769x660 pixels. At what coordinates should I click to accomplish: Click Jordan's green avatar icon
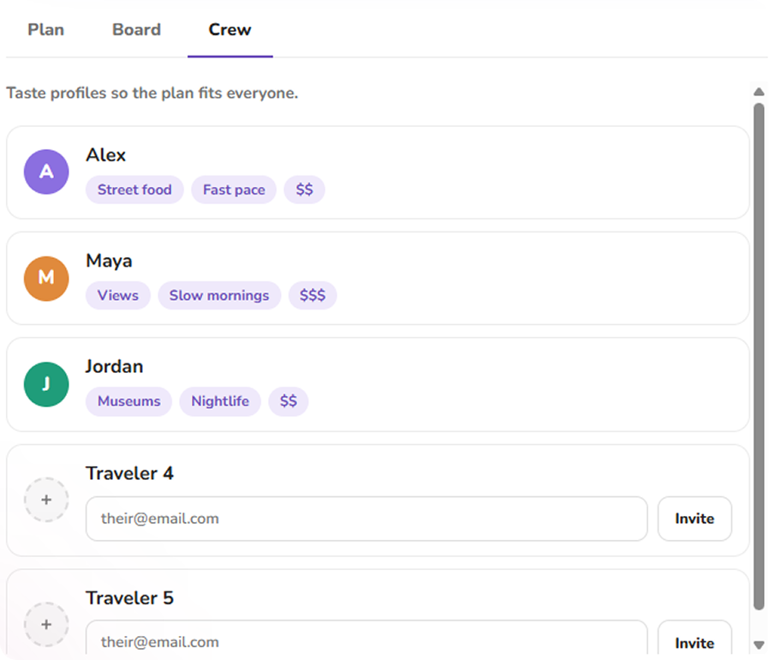point(46,385)
